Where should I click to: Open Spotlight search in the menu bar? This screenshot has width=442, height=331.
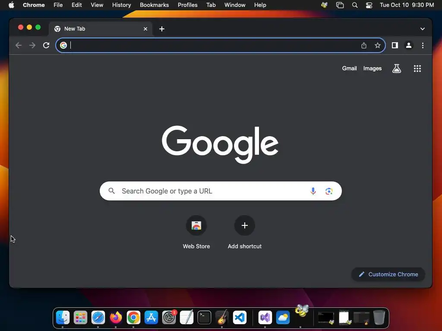click(355, 5)
